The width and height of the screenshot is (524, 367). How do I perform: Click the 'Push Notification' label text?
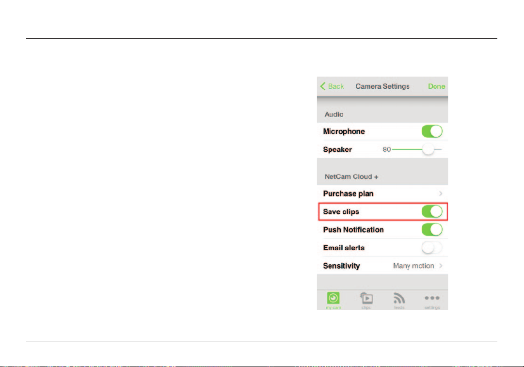click(x=353, y=230)
